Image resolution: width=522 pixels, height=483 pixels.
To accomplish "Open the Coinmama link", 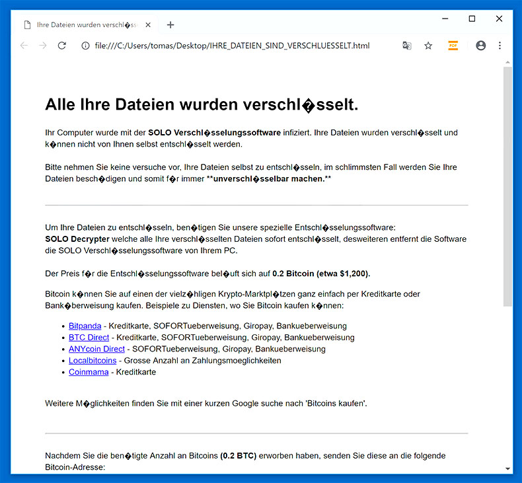I will pyautogui.click(x=89, y=372).
